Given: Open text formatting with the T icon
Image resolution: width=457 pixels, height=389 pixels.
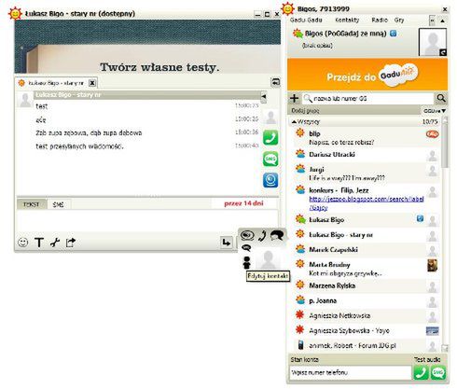Looking at the screenshot, I should (39, 243).
